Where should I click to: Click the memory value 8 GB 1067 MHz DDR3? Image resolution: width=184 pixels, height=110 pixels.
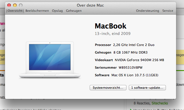click(130, 52)
